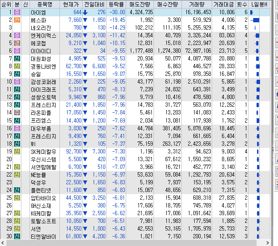
Task: Select the stock name 서연탑메탈
Action: (x=44, y=167)
